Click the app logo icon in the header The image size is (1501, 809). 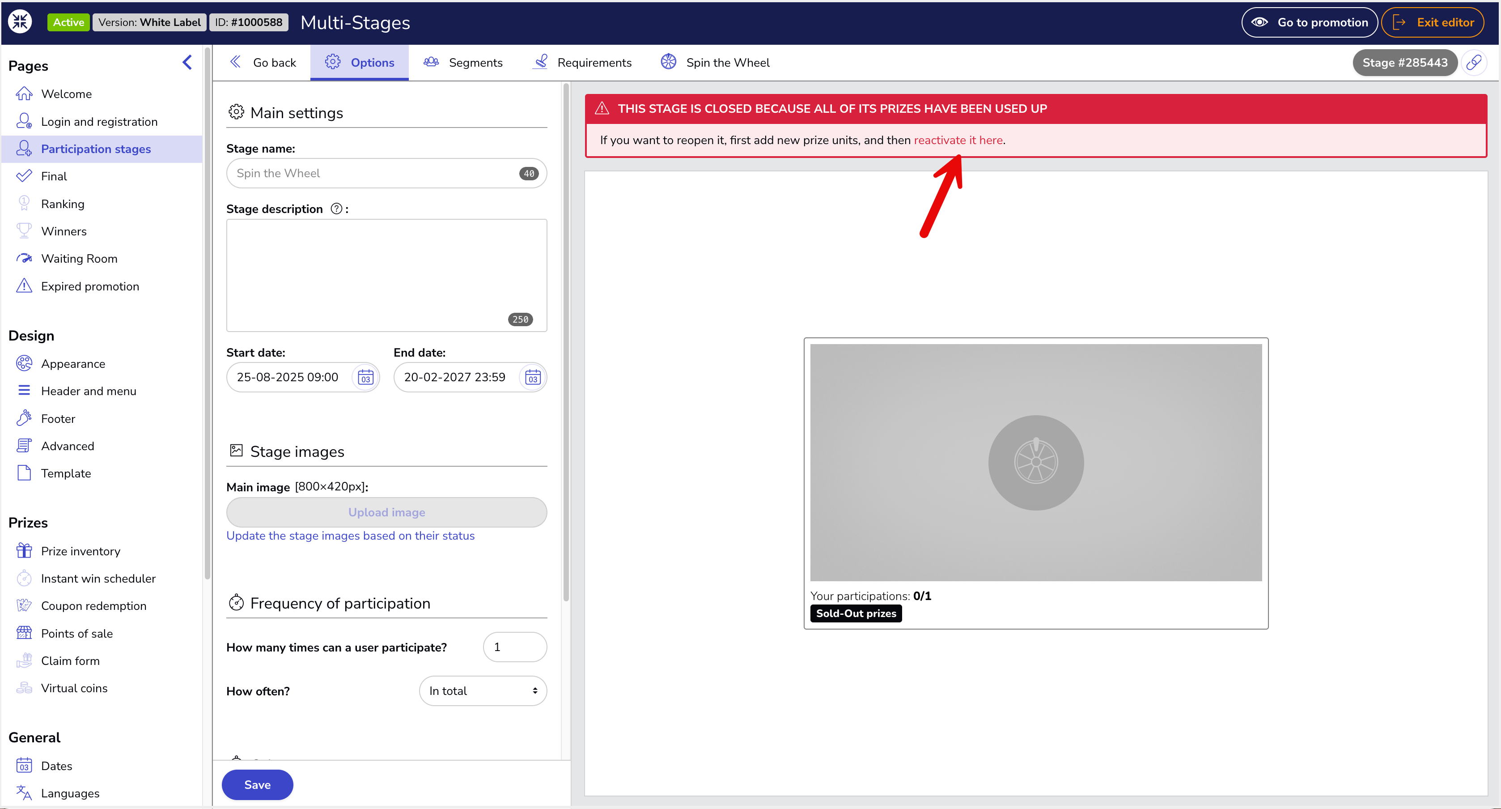point(20,22)
